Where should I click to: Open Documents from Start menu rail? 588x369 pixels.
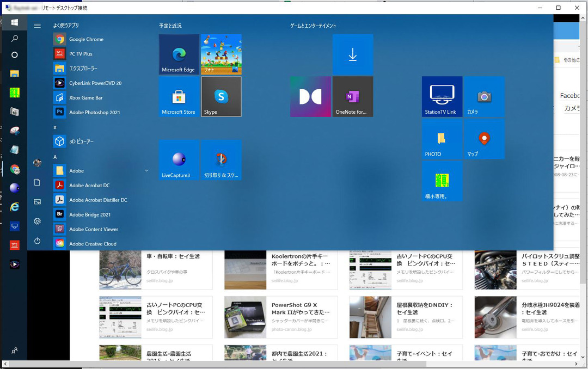[37, 182]
